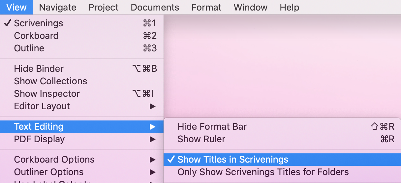Image resolution: width=401 pixels, height=183 pixels.
Task: Choose Show Inspector
Action: pyautogui.click(x=82, y=94)
